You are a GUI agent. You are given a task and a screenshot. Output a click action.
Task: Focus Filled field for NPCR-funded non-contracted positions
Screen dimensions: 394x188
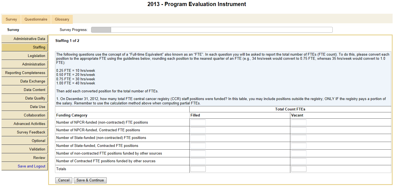coord(198,123)
